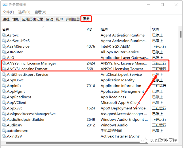Click the gear icon beside AESMService
The height and width of the screenshot is (148, 183).
(4, 46)
